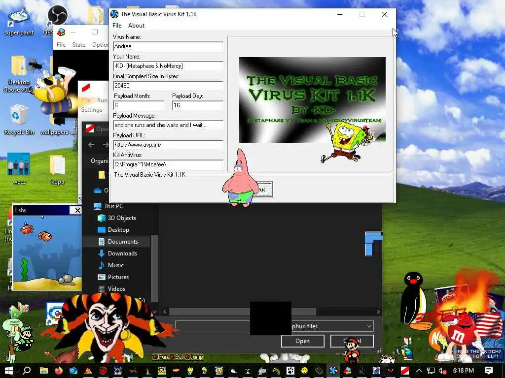
Task: Open the File menu in Virus Kit
Action: pos(116,26)
